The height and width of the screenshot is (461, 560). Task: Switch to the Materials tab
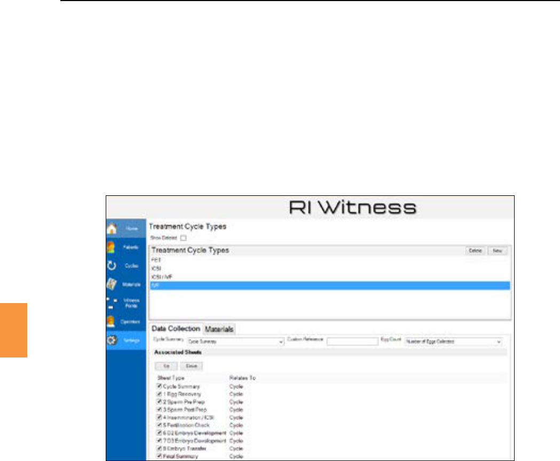[219, 329]
